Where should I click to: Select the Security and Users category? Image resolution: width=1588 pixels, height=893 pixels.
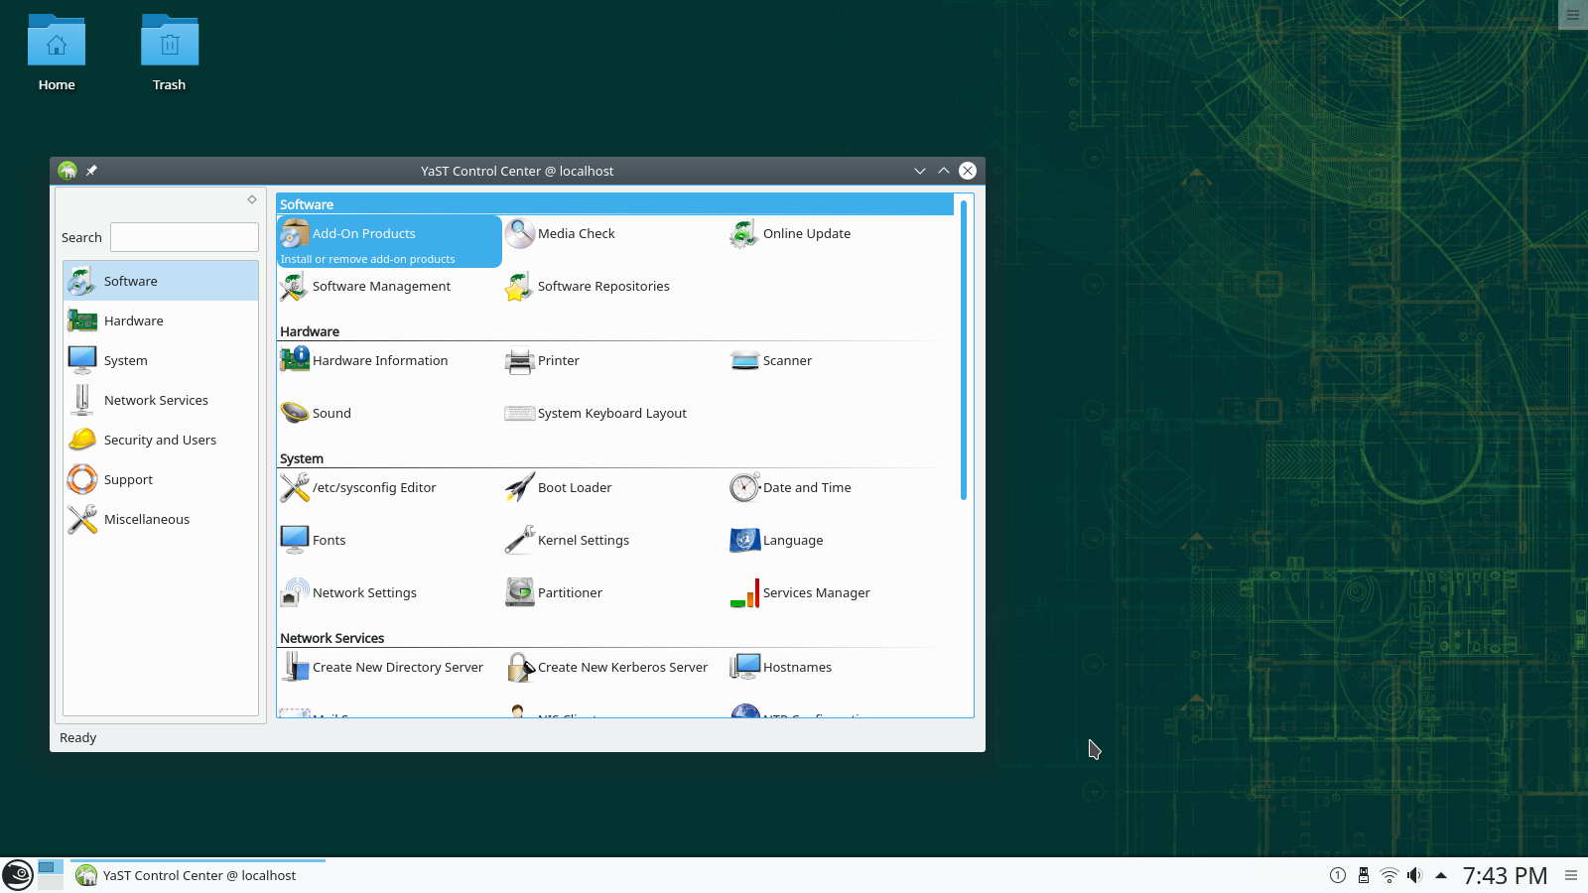pyautogui.click(x=161, y=440)
